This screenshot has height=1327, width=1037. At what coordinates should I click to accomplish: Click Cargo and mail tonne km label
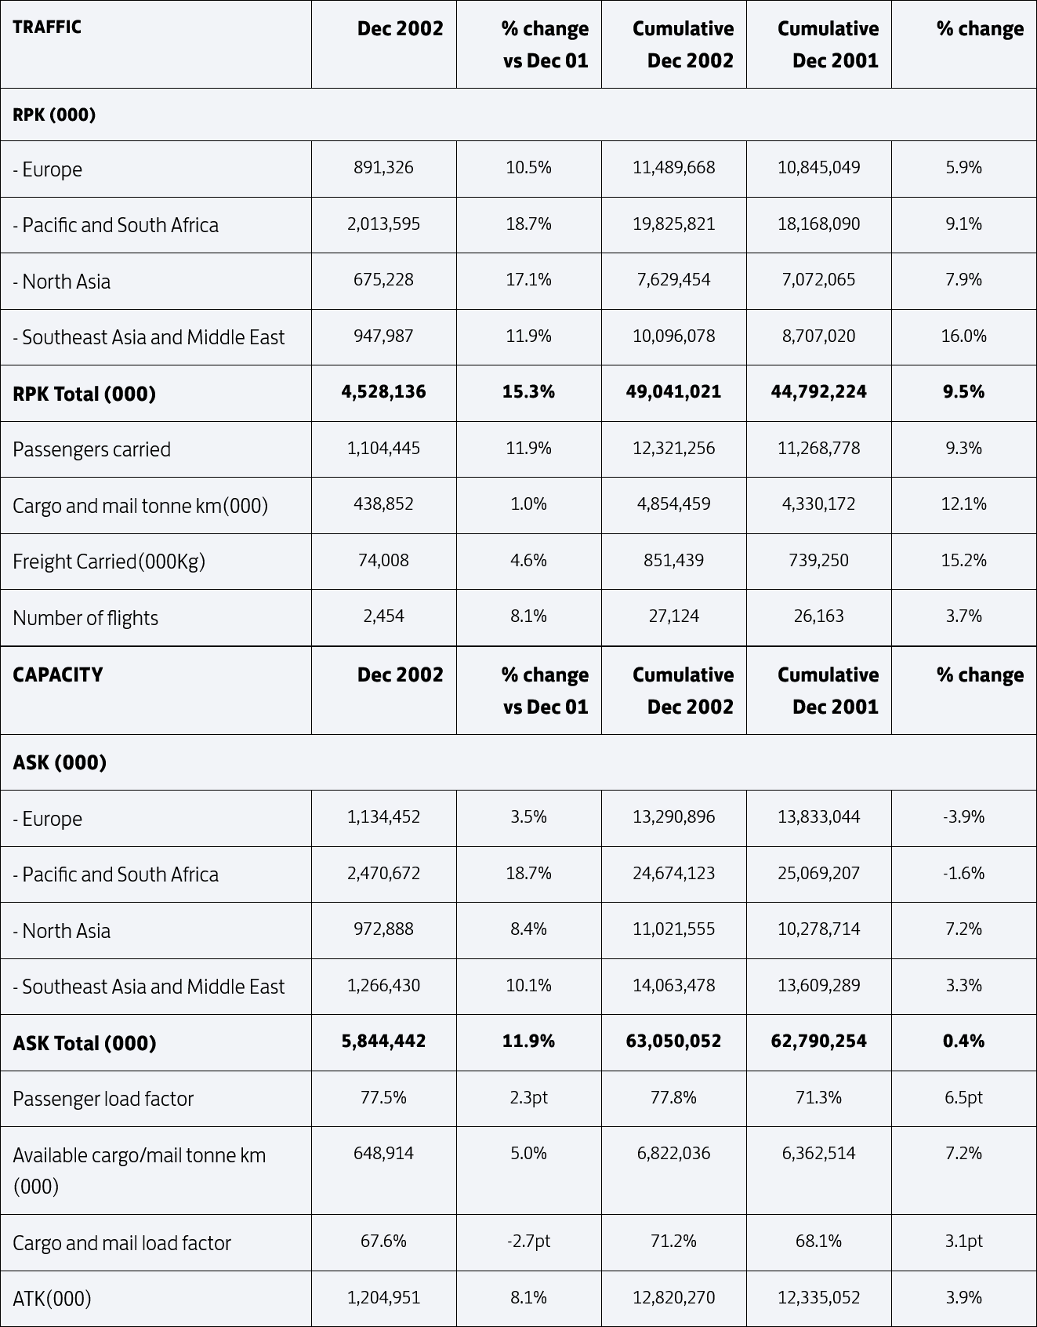point(140,506)
